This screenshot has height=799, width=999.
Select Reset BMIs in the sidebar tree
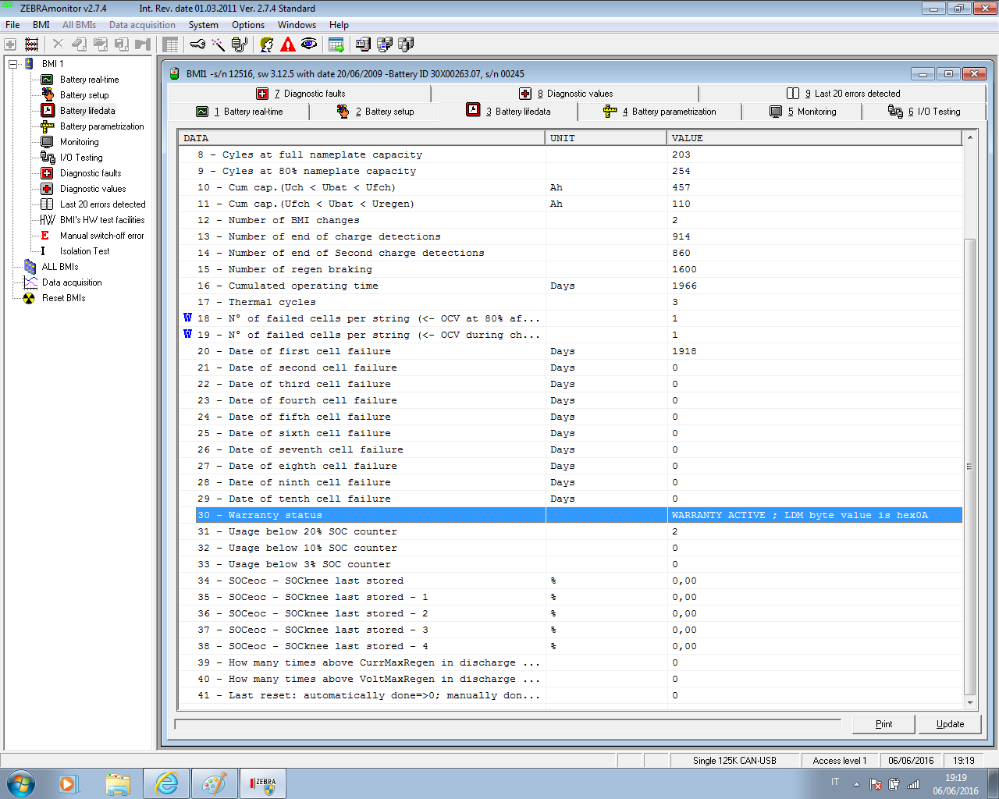click(x=63, y=298)
